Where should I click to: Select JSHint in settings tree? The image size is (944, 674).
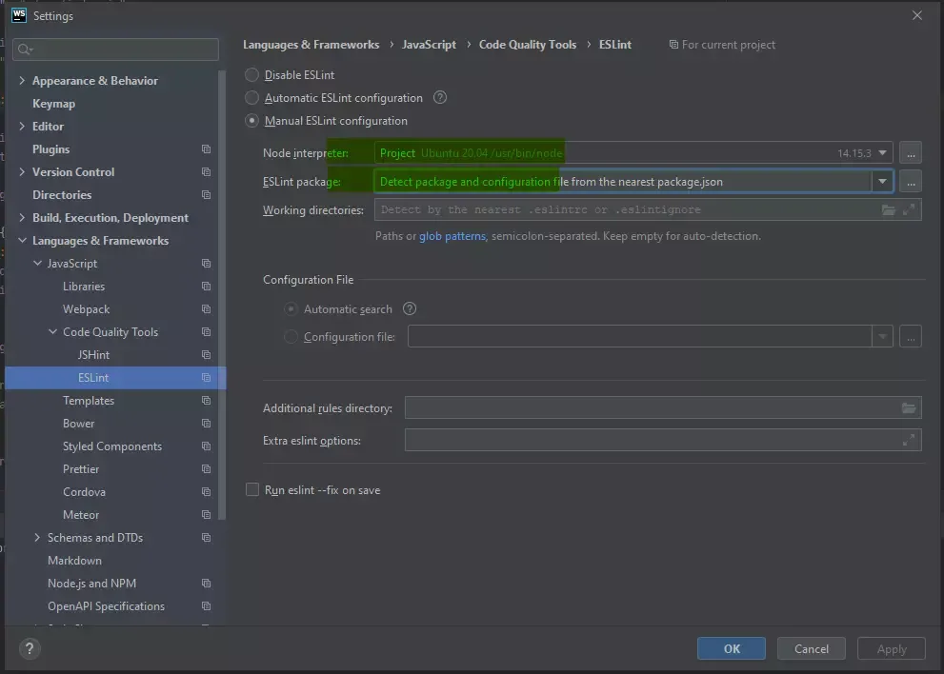pos(93,355)
